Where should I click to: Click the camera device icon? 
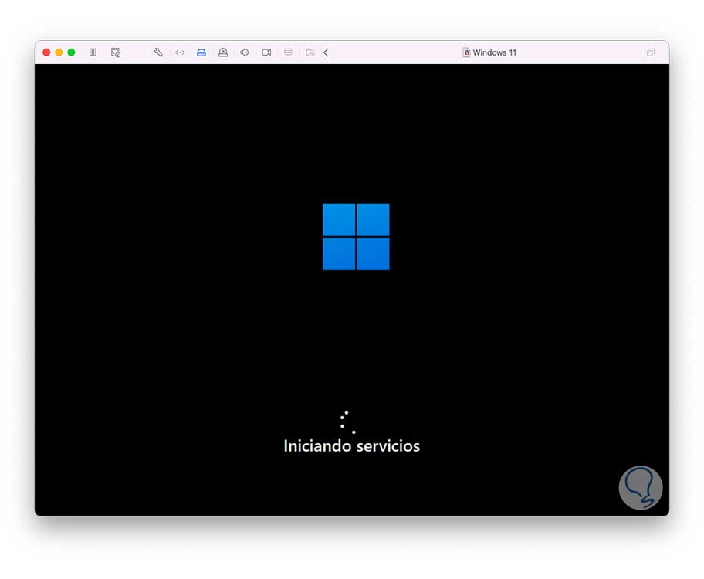[x=266, y=52]
